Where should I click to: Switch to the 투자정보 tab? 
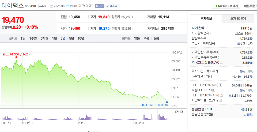206,18
